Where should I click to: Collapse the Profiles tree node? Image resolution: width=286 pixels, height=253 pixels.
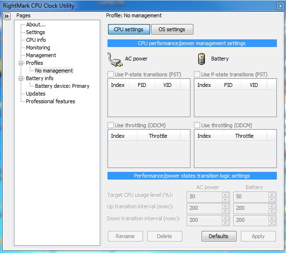tap(21, 63)
